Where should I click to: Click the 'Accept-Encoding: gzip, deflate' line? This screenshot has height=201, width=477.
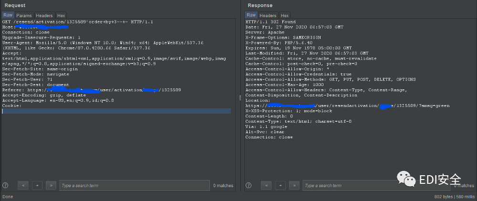44,95
